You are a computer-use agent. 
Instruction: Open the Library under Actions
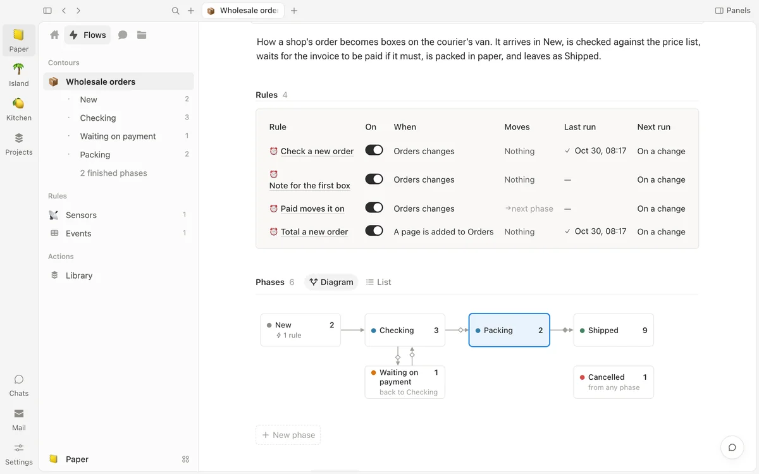pyautogui.click(x=118, y=276)
